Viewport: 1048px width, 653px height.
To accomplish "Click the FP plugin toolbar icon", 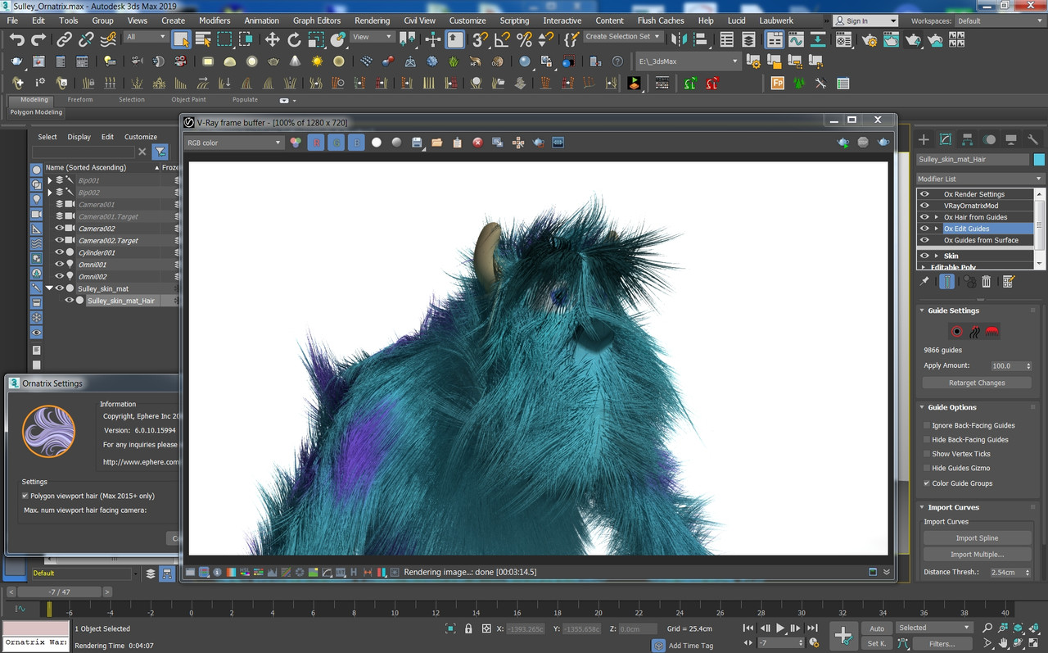I will 778,83.
